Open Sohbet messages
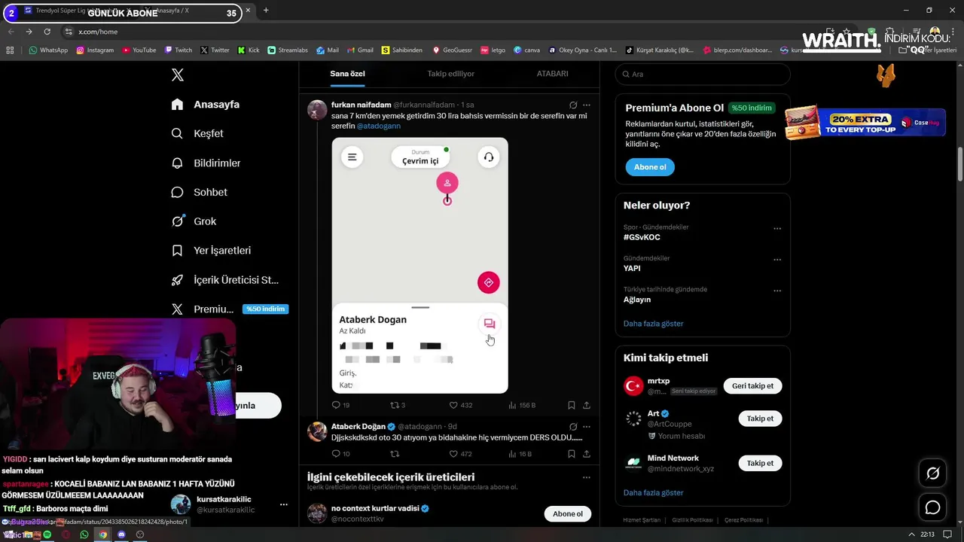Screen dimensions: 964x542 point(199,192)
